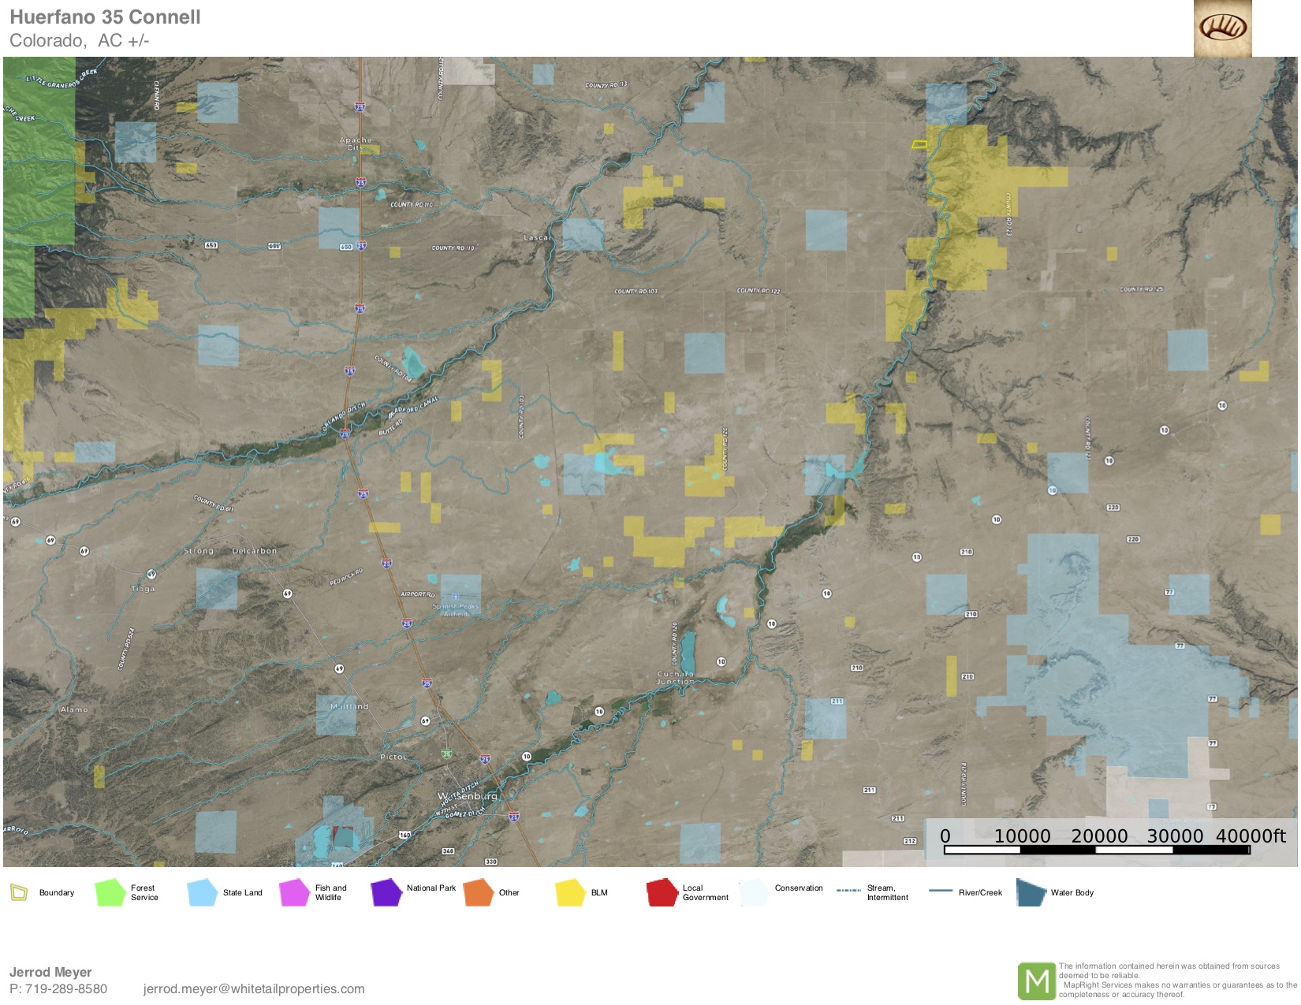This screenshot has height=1005, width=1301.
Task: Click the map scale bar
Action: point(1096,850)
